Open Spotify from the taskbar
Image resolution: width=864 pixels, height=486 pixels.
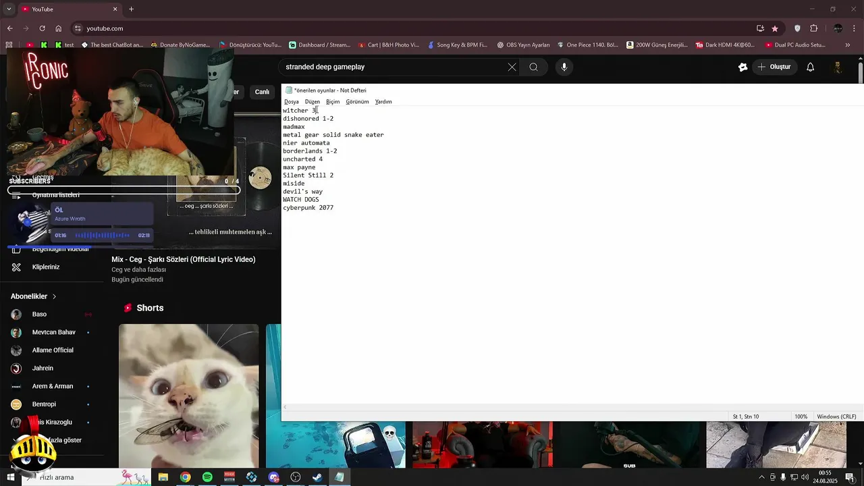pyautogui.click(x=207, y=477)
